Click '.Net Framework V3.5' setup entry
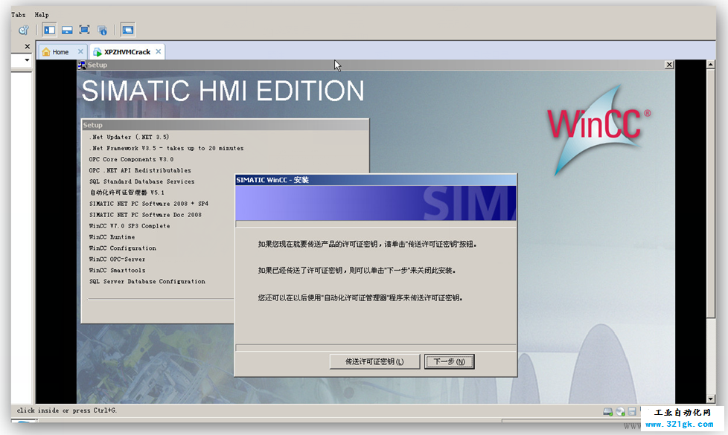The width and height of the screenshot is (728, 435). click(166, 148)
